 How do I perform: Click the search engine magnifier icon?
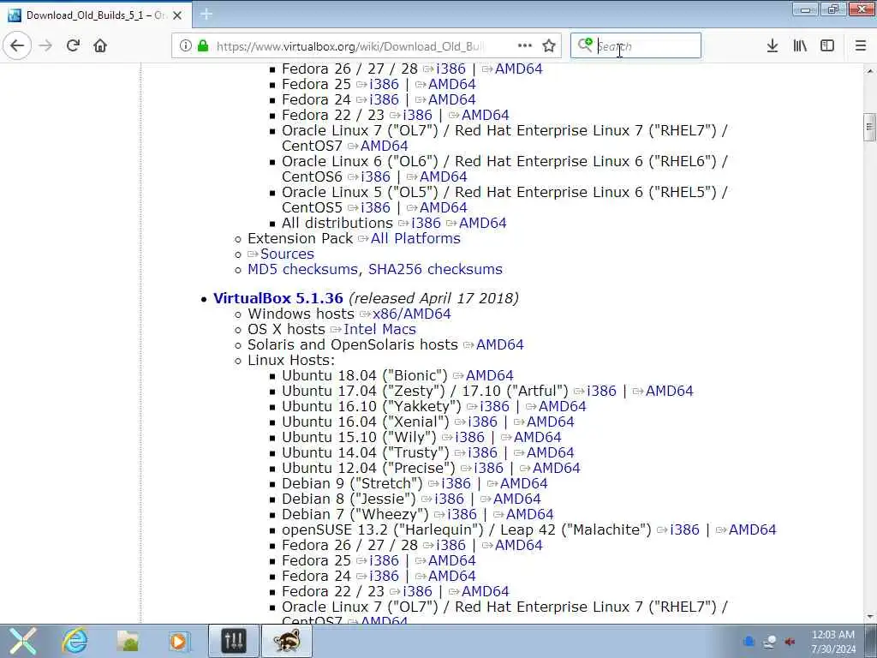tap(585, 45)
